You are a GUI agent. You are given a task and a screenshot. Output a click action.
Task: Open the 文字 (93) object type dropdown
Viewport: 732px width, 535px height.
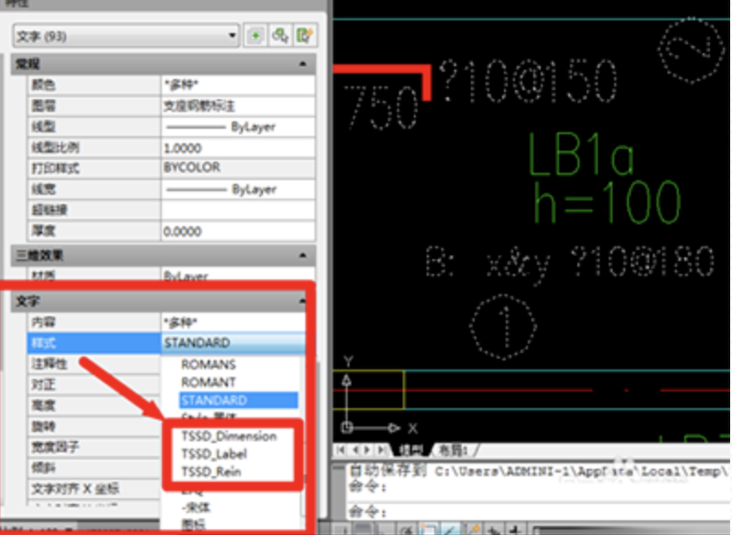126,36
